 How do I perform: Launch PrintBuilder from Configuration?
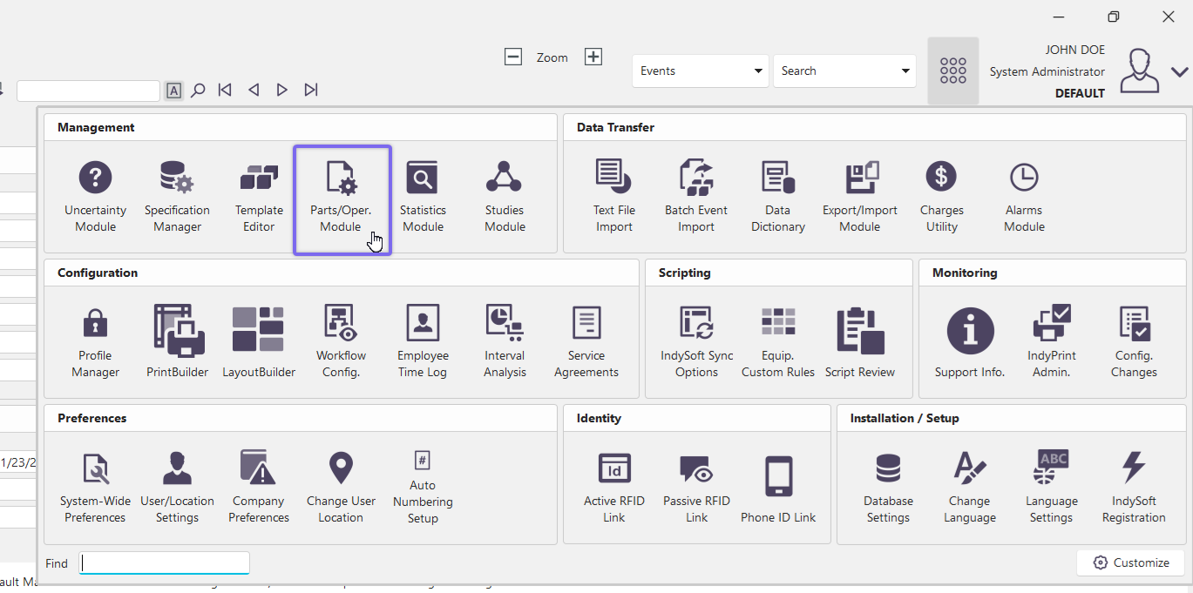click(177, 341)
